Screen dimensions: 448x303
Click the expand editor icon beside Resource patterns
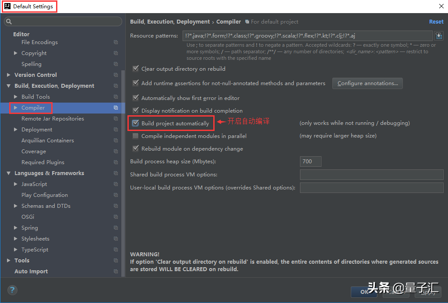(x=439, y=35)
